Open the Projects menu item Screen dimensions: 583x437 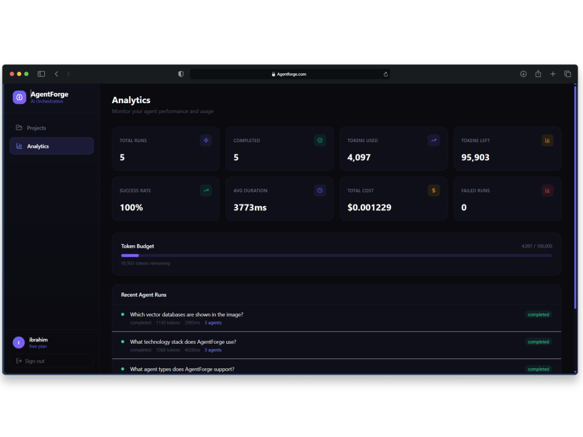coord(52,128)
